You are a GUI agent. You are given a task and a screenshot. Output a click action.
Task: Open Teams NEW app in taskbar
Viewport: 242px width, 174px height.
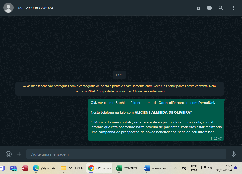coord(14,168)
